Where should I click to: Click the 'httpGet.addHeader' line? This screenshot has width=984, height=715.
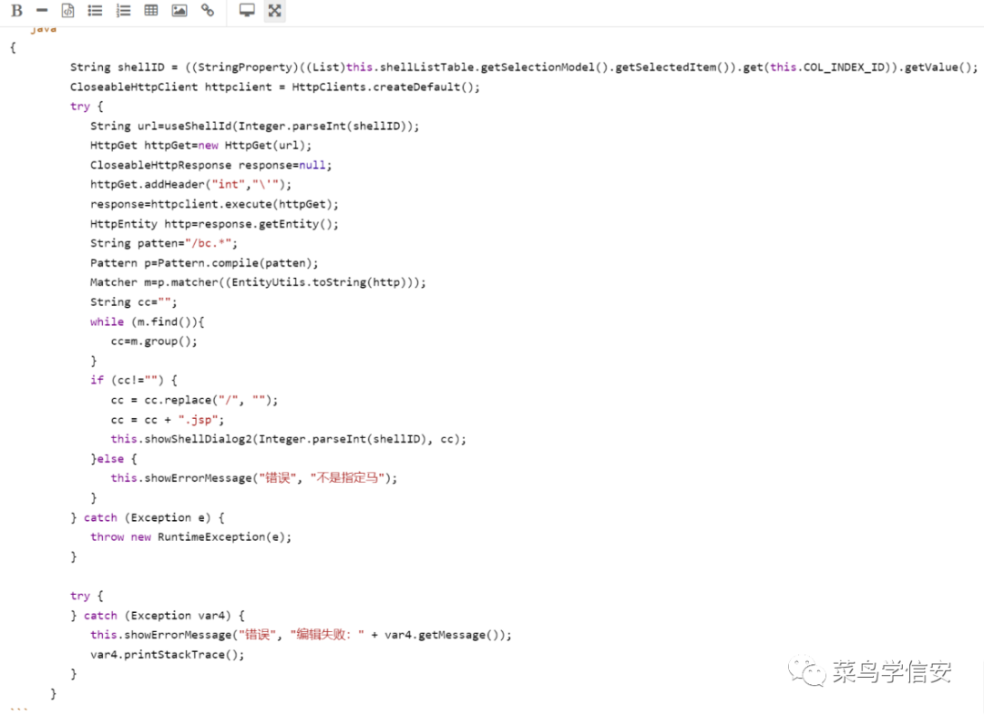point(190,184)
